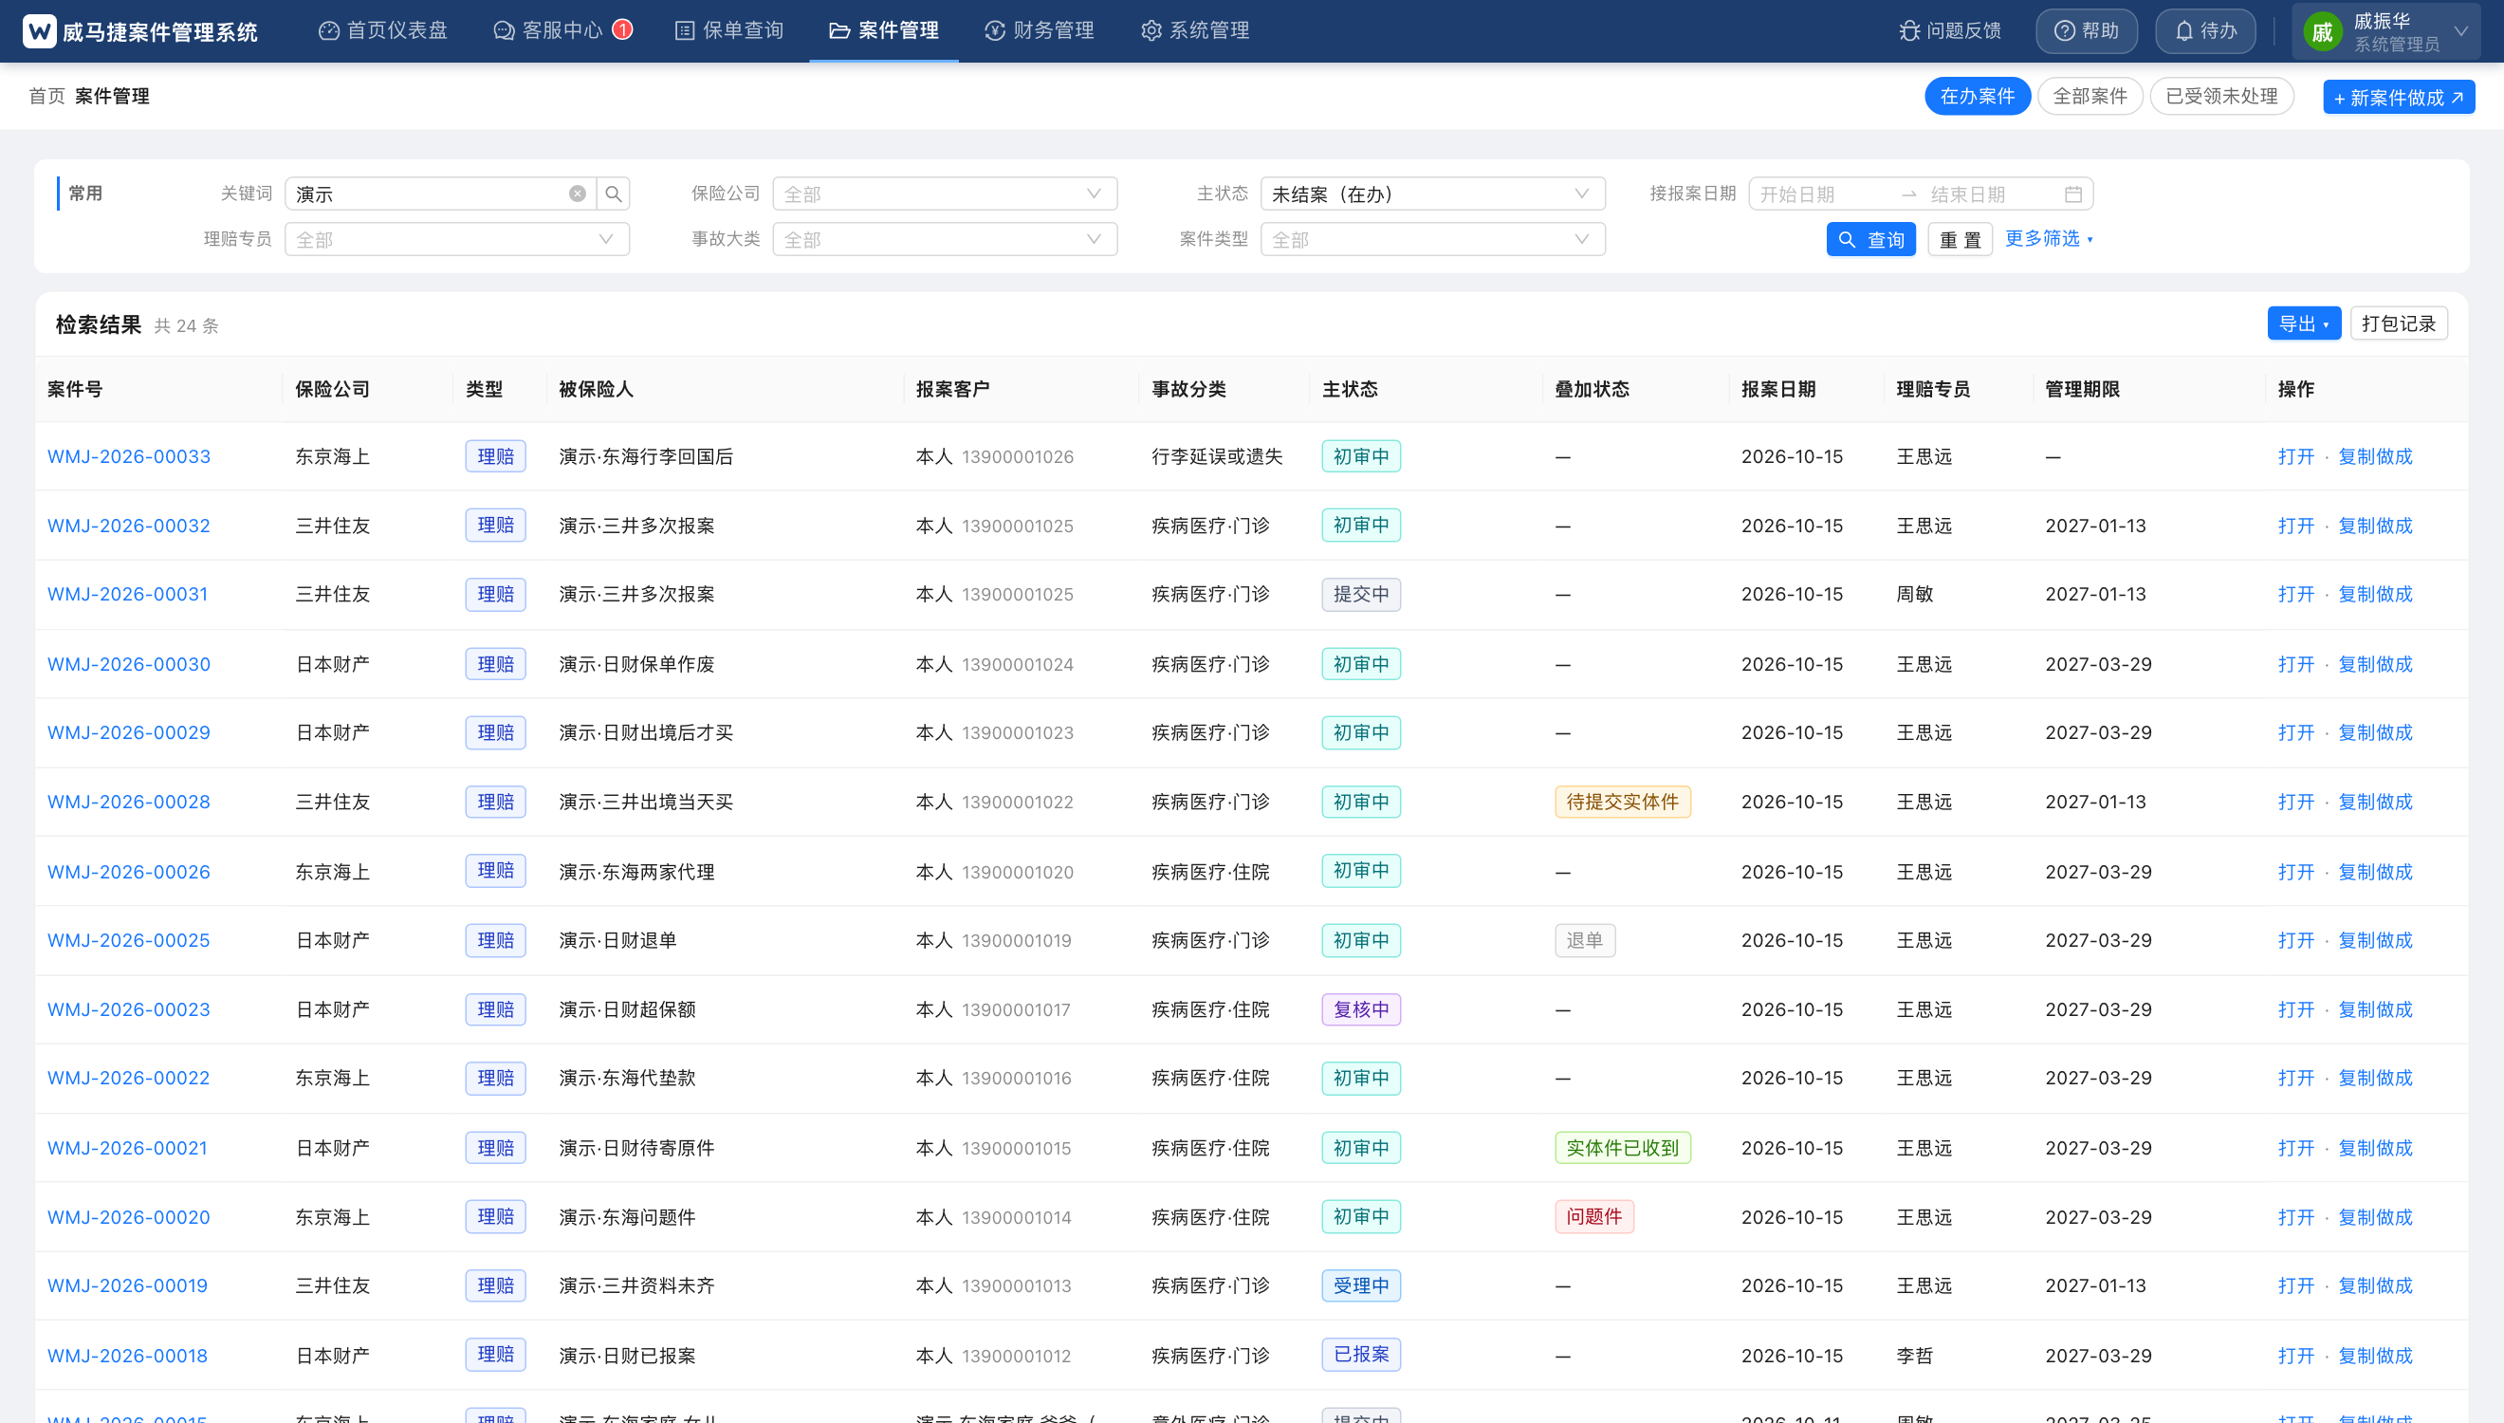Image resolution: width=2504 pixels, height=1423 pixels.
Task: Open the 主状态 dropdown showing 未结案（在办）
Action: point(1432,194)
